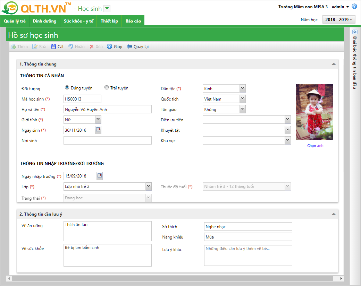Screen dimensions: 361x286
Task: Click the Giúp button label
Action: click(x=118, y=47)
